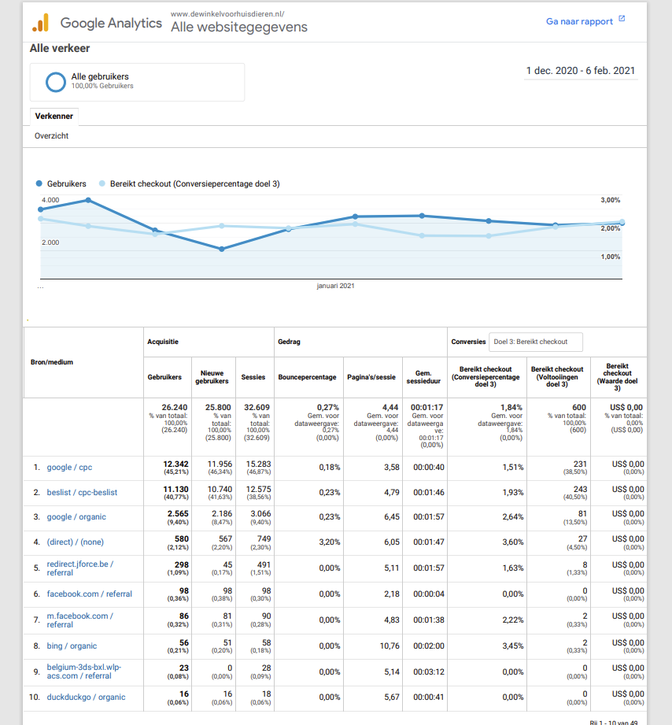Click the Alle websitegegevens title
Screen dimensions: 672x725
(239, 28)
